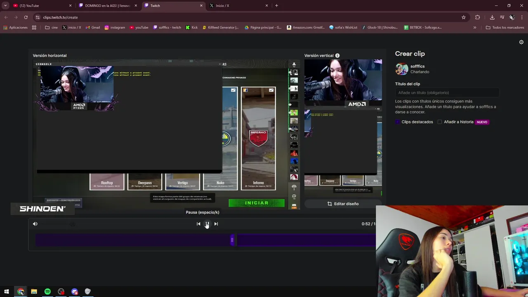Open BETBOX bookmark

pos(423,28)
